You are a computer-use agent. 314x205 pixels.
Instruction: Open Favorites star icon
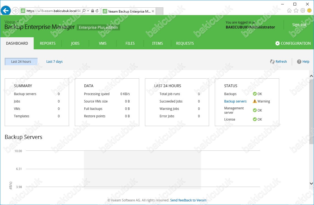(296, 11)
